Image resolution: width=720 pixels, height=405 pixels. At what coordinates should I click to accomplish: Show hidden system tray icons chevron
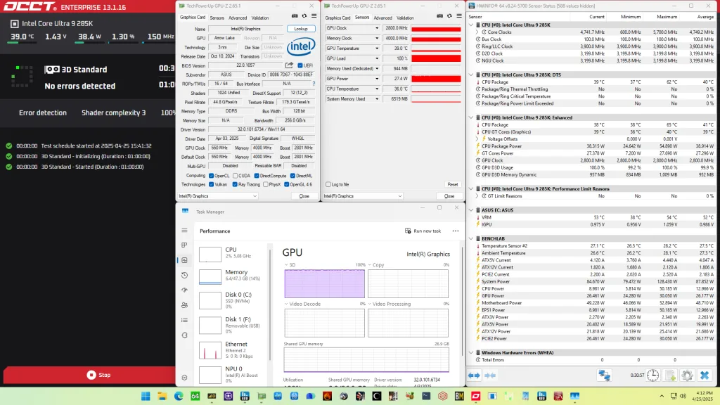662,396
